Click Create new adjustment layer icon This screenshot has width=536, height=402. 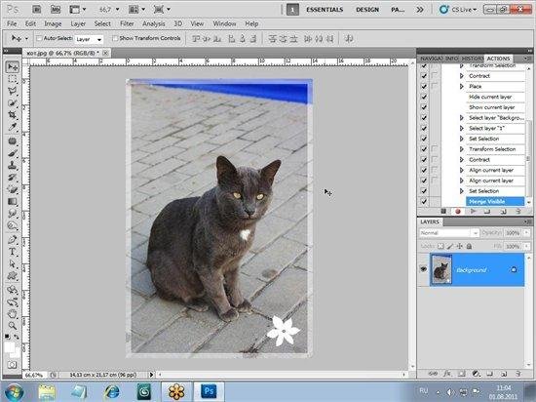(x=477, y=374)
